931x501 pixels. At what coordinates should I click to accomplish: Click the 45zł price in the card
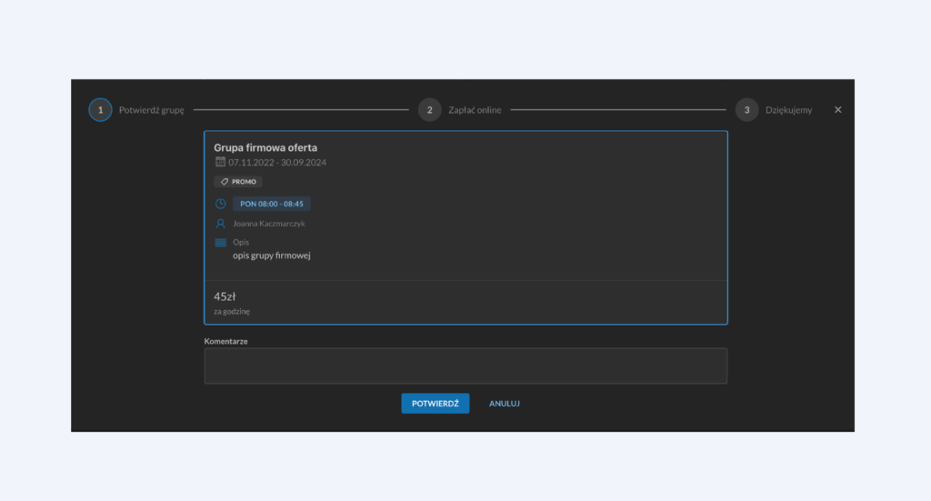point(225,296)
